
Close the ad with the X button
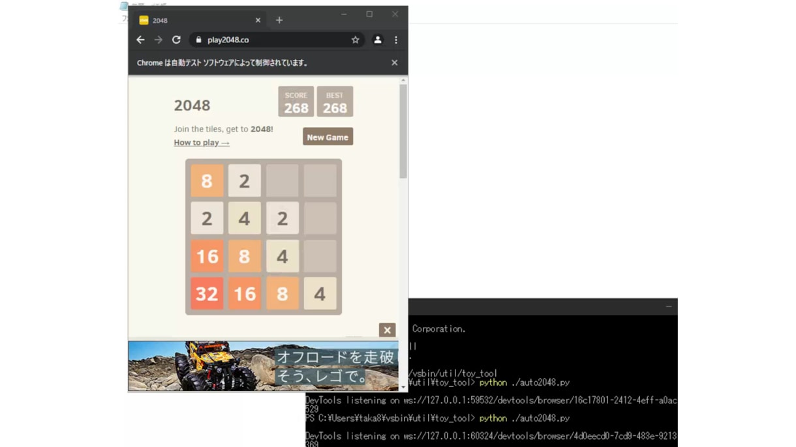pos(387,330)
